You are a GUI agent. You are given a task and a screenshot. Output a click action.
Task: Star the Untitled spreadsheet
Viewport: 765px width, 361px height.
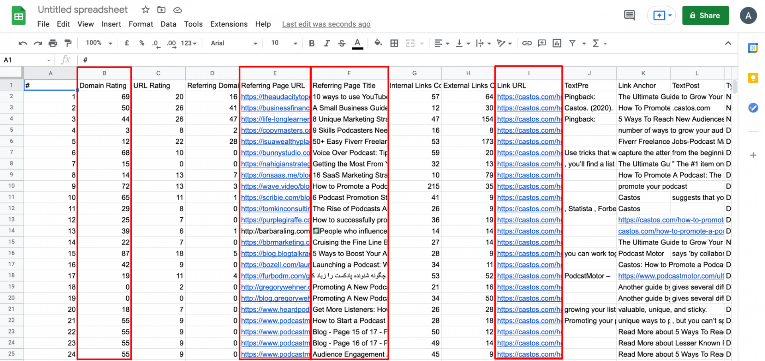point(146,10)
